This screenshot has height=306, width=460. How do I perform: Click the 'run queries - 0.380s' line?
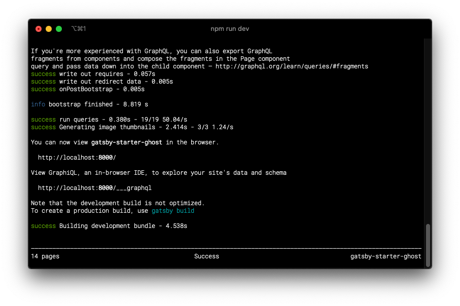109,120
